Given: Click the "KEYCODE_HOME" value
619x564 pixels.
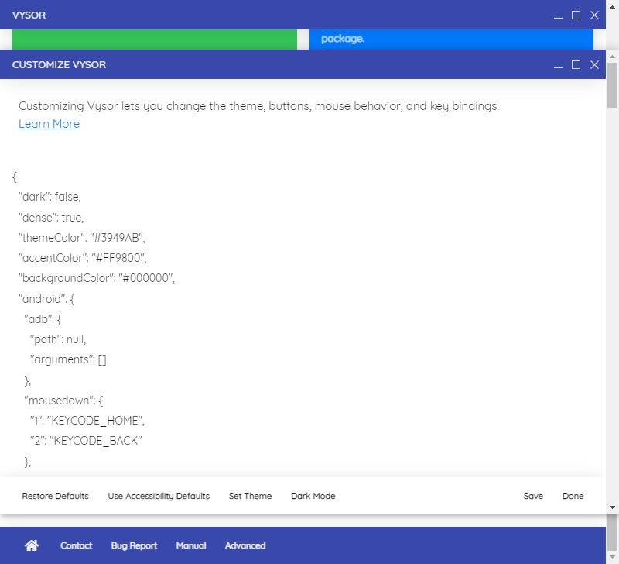Looking at the screenshot, I should [96, 421].
